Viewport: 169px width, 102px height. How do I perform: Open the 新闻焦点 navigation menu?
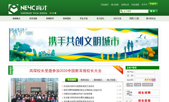(16, 19)
